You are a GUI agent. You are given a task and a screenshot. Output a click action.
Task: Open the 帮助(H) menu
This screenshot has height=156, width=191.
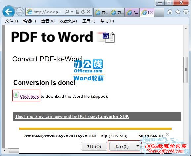pos(107,21)
